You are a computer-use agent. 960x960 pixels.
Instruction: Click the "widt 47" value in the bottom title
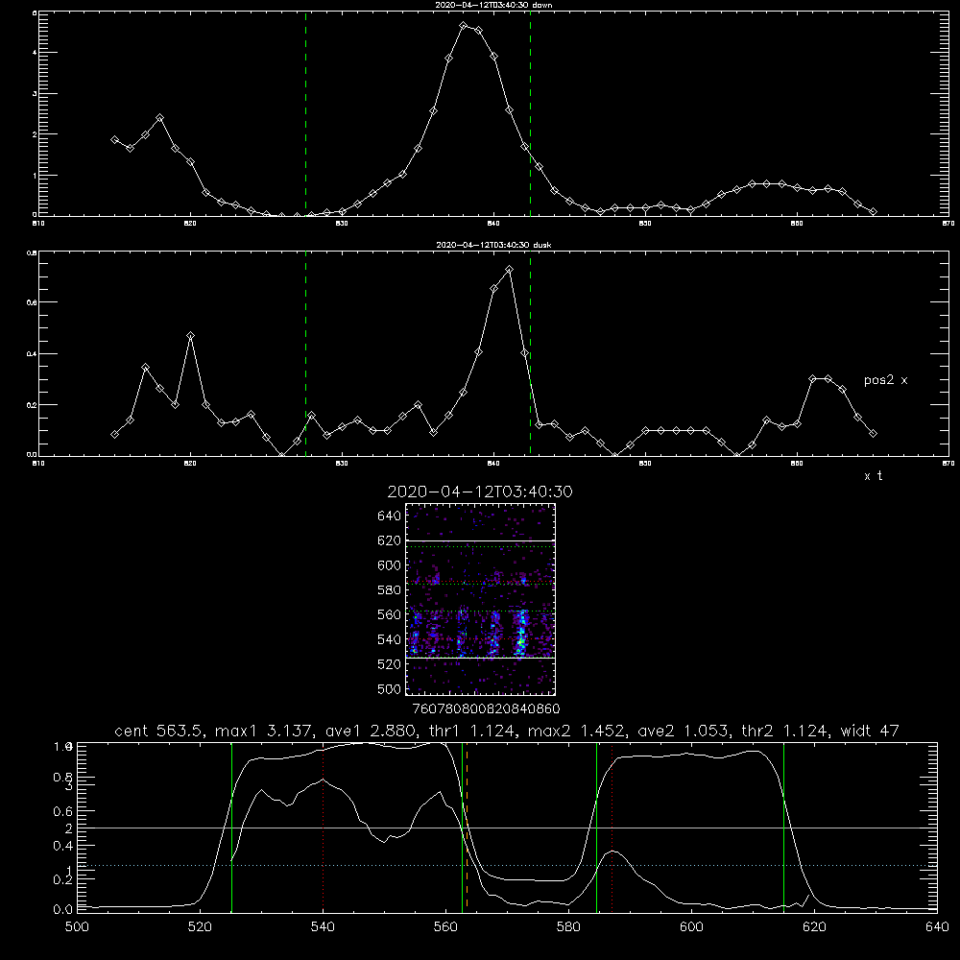coord(870,731)
